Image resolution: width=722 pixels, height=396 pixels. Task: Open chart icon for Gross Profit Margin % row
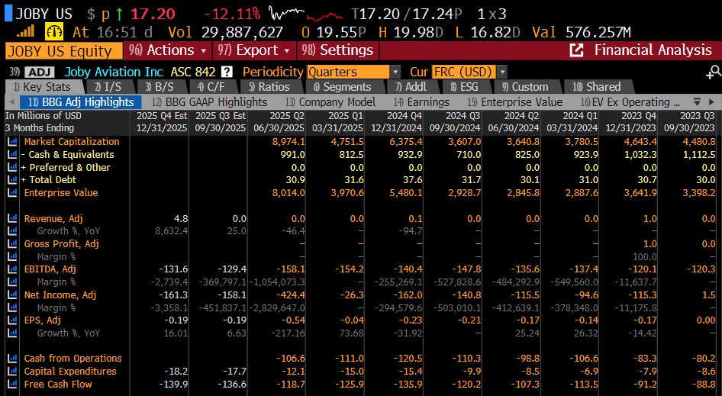[12, 257]
